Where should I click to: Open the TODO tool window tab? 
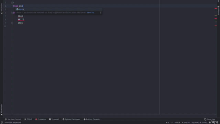[x=28, y=120]
